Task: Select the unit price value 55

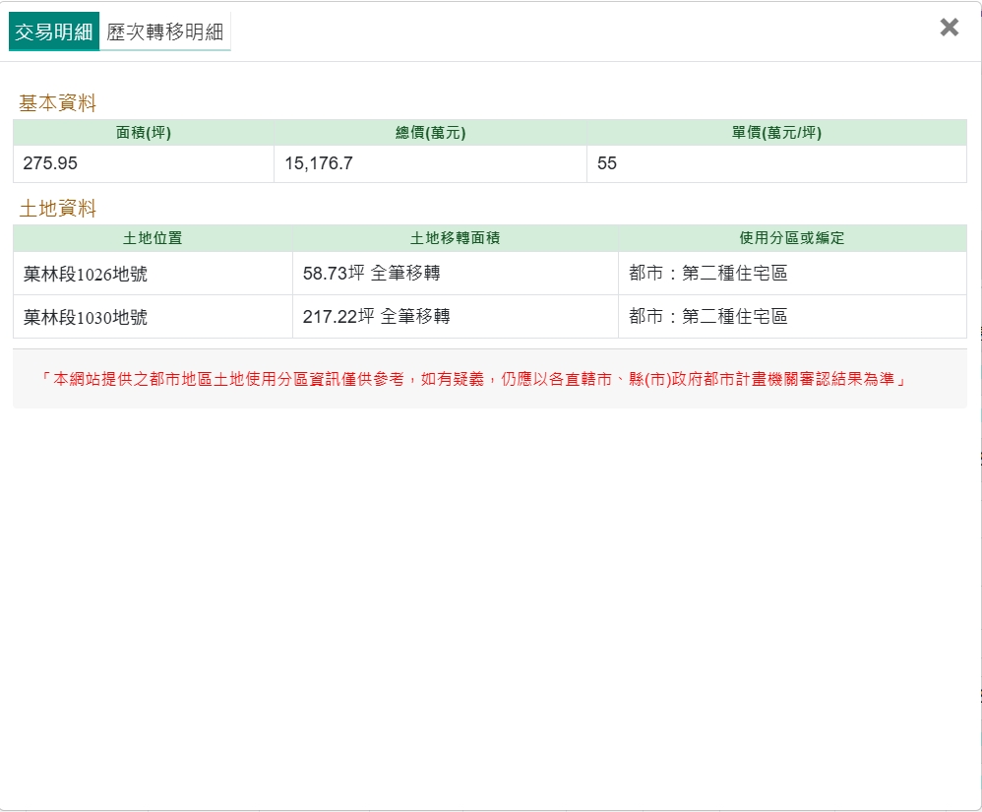Action: (x=607, y=163)
